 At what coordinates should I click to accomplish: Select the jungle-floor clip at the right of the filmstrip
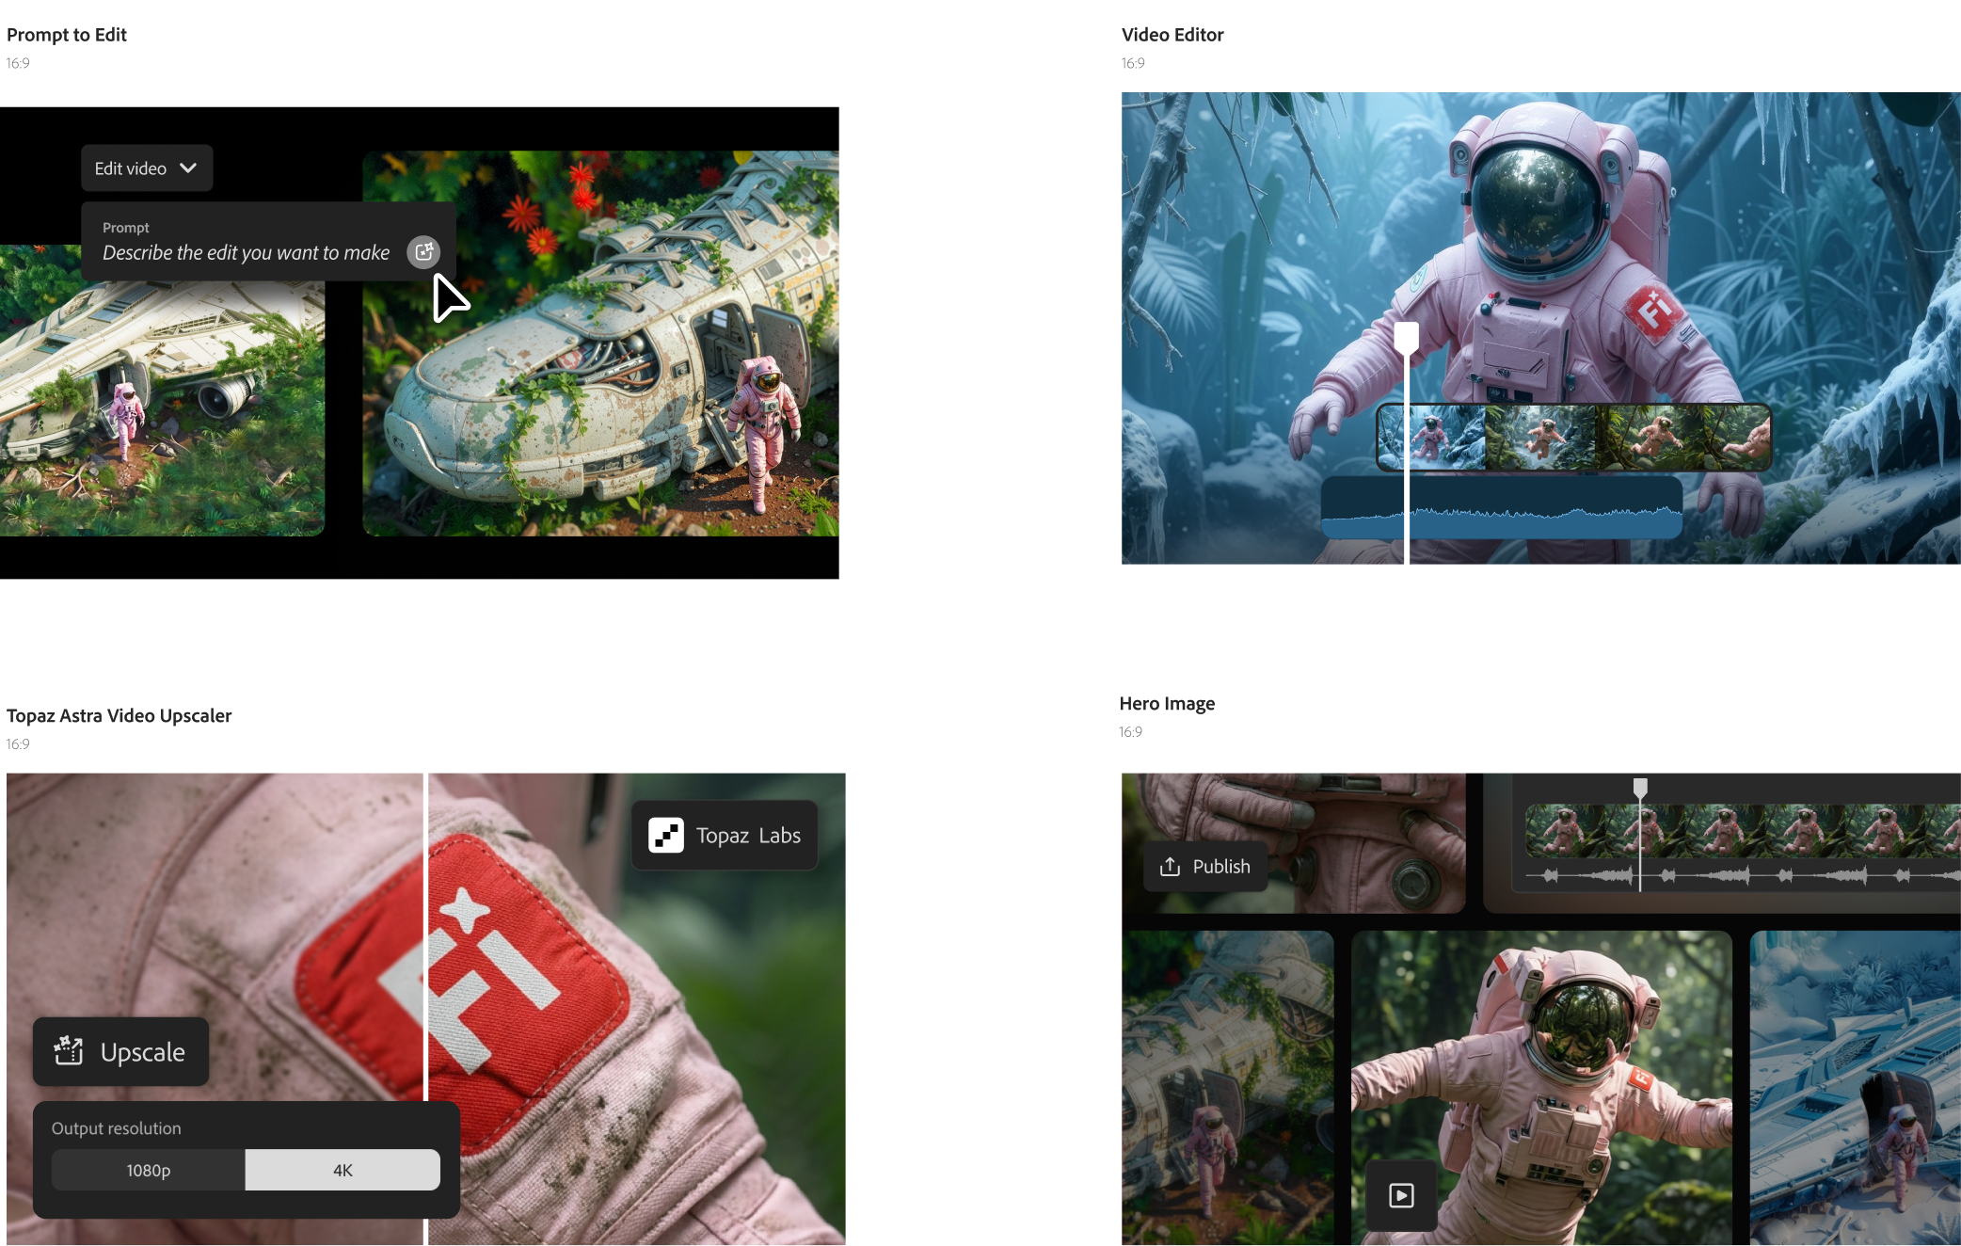tap(1682, 438)
